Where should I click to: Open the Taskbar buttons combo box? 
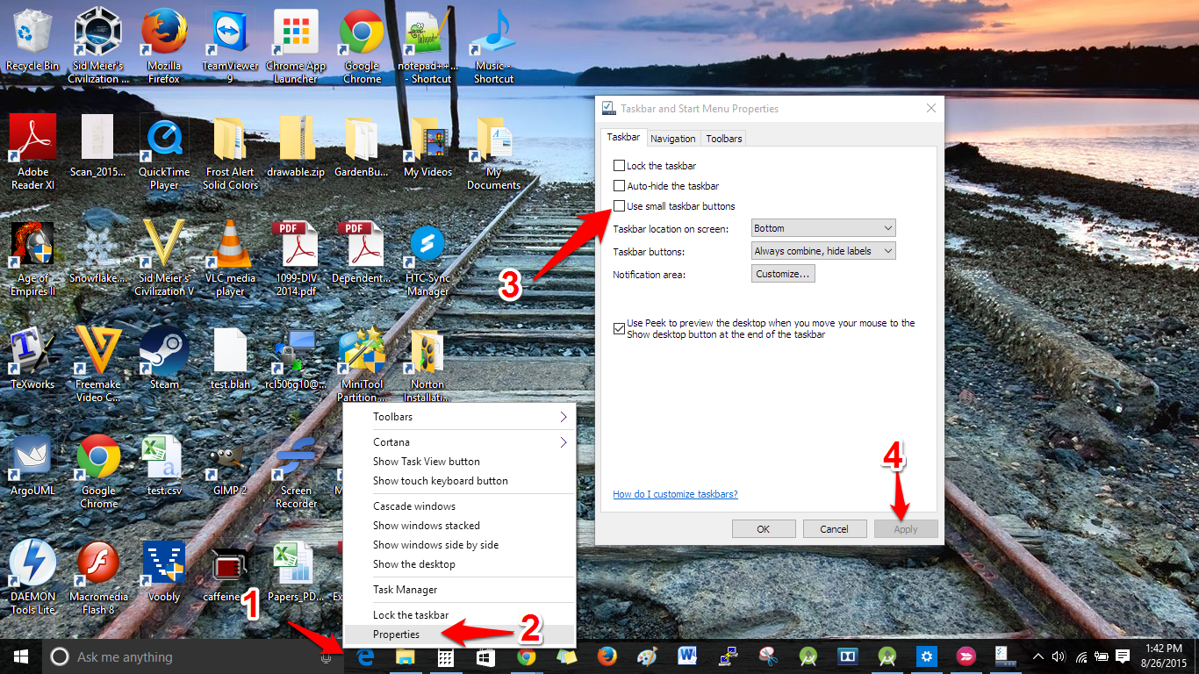click(823, 251)
